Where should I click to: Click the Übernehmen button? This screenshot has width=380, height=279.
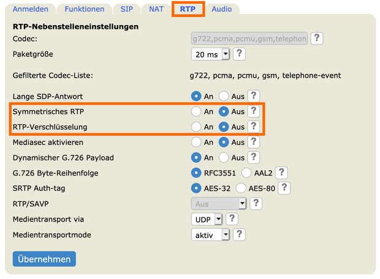44,259
